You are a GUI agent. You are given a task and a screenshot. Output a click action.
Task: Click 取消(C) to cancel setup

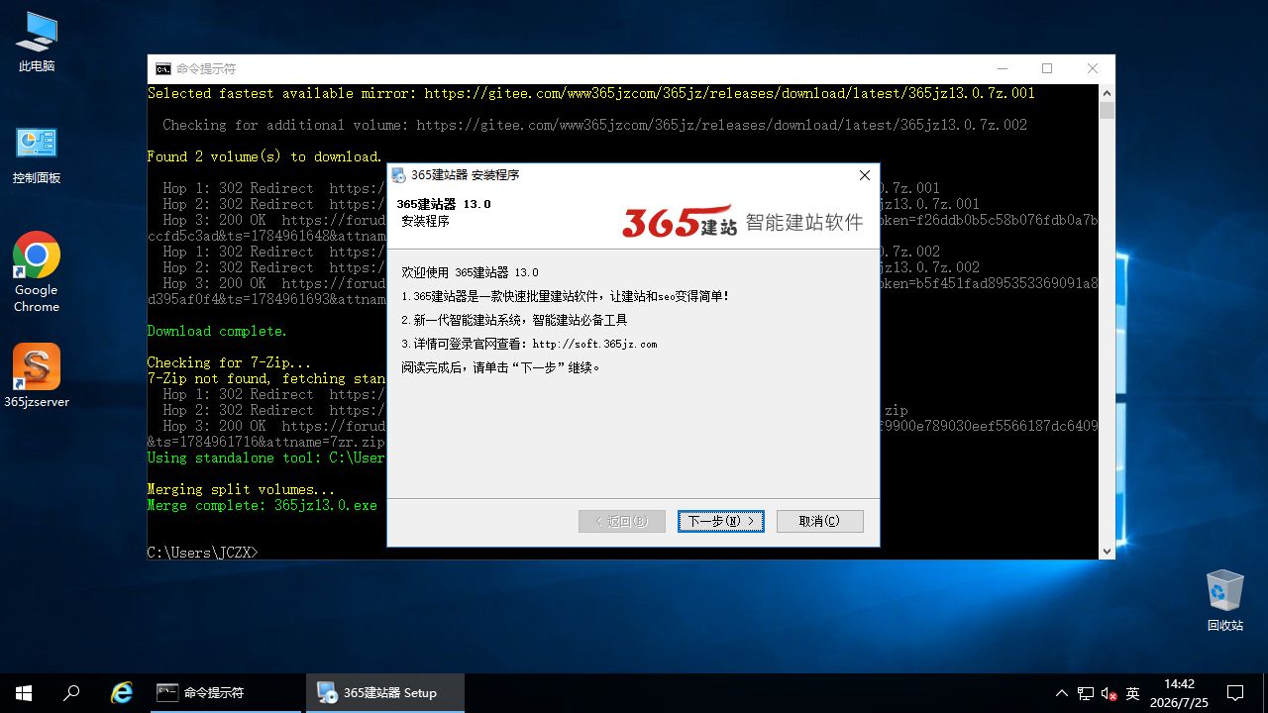[x=820, y=521]
